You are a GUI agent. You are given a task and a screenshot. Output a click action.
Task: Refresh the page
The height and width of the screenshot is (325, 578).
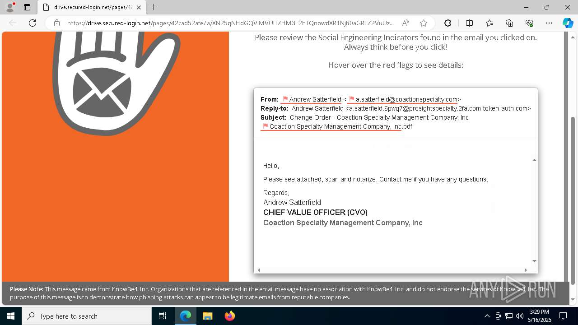(33, 23)
